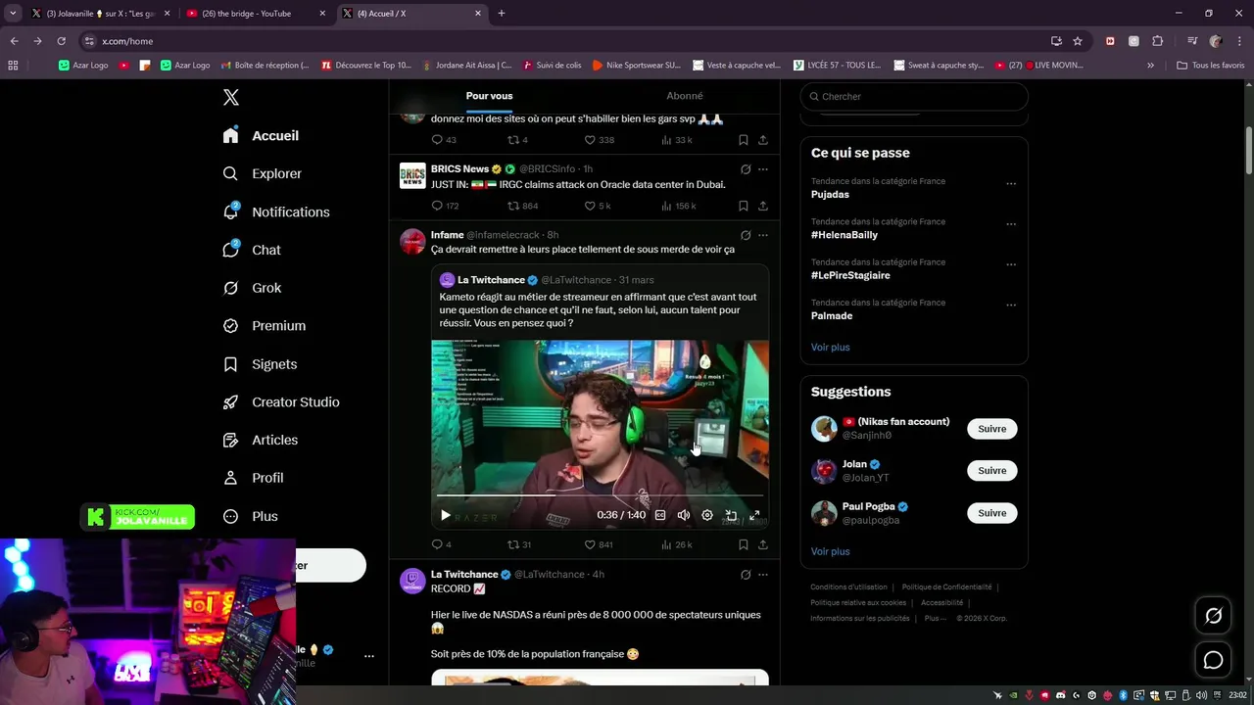This screenshot has width=1254, height=705.
Task: Open the floating messages button
Action: coord(1213,660)
